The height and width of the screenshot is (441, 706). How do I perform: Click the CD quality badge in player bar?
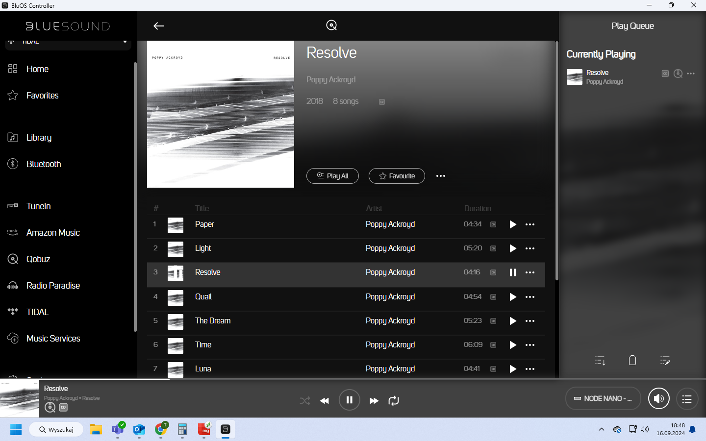point(63,407)
